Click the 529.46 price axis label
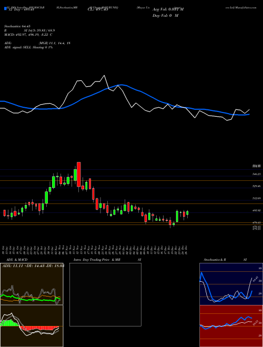263x347 pixels. click(x=257, y=186)
